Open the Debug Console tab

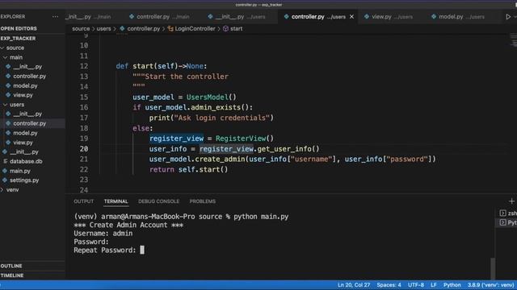(x=158, y=201)
